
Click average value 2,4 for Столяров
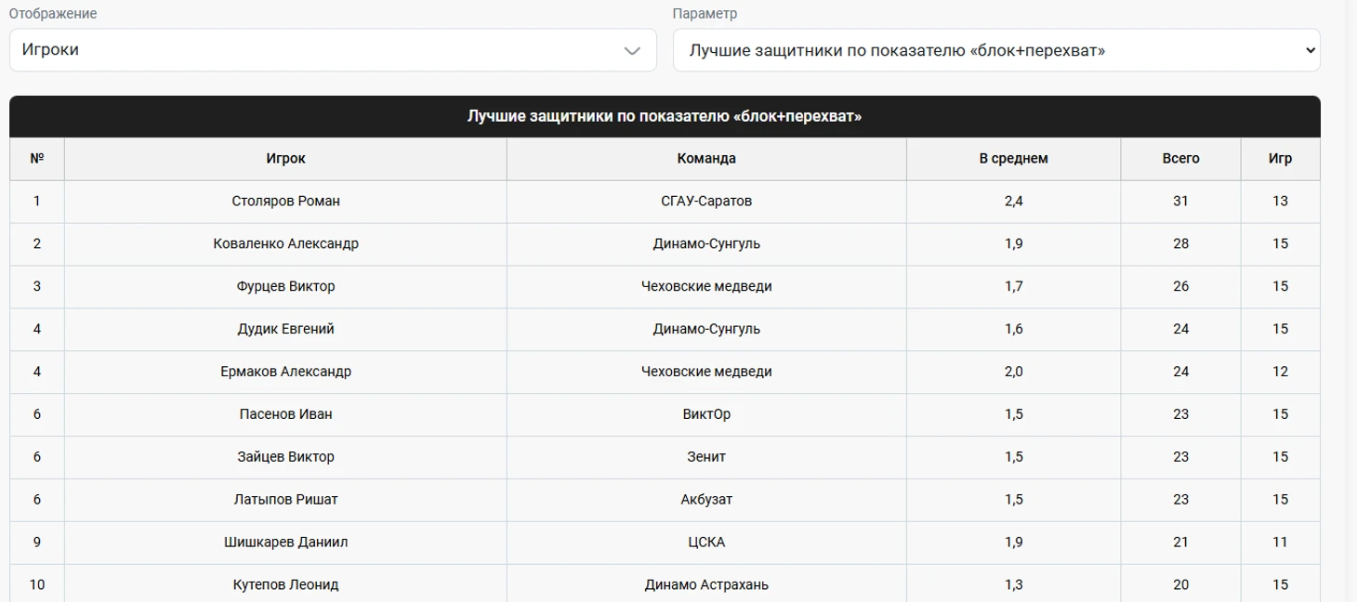[1013, 201]
